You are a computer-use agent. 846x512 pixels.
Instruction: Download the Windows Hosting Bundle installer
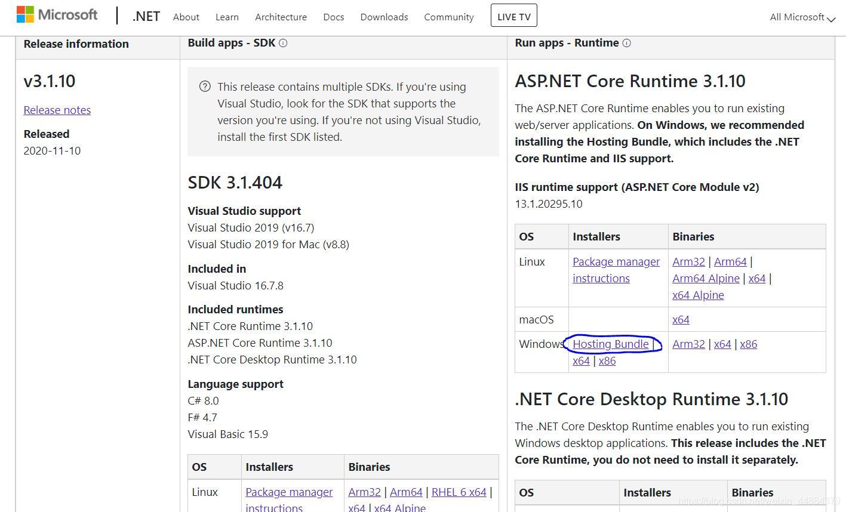(611, 344)
